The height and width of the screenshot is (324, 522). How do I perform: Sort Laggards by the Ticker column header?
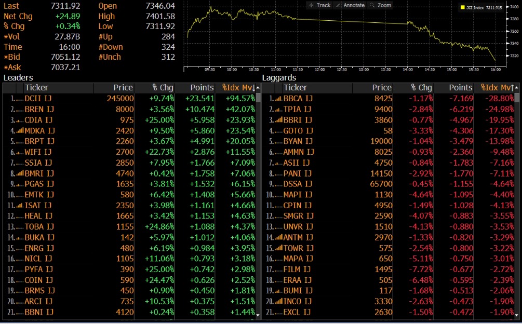pyautogui.click(x=296, y=88)
